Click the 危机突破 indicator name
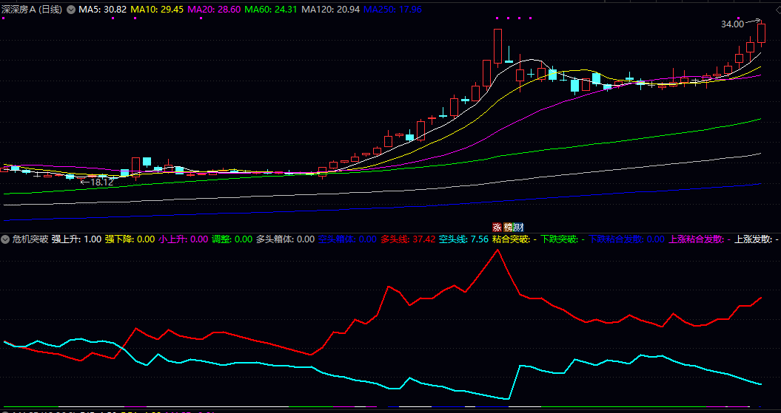 click(x=30, y=239)
